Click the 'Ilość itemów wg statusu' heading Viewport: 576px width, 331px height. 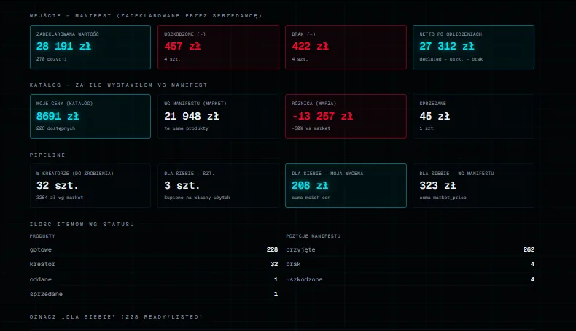click(82, 224)
